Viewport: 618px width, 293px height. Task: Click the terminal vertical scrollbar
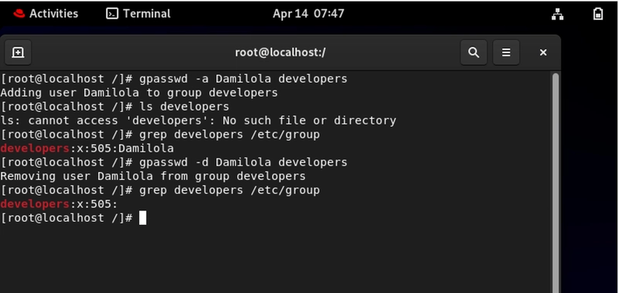pyautogui.click(x=555, y=182)
